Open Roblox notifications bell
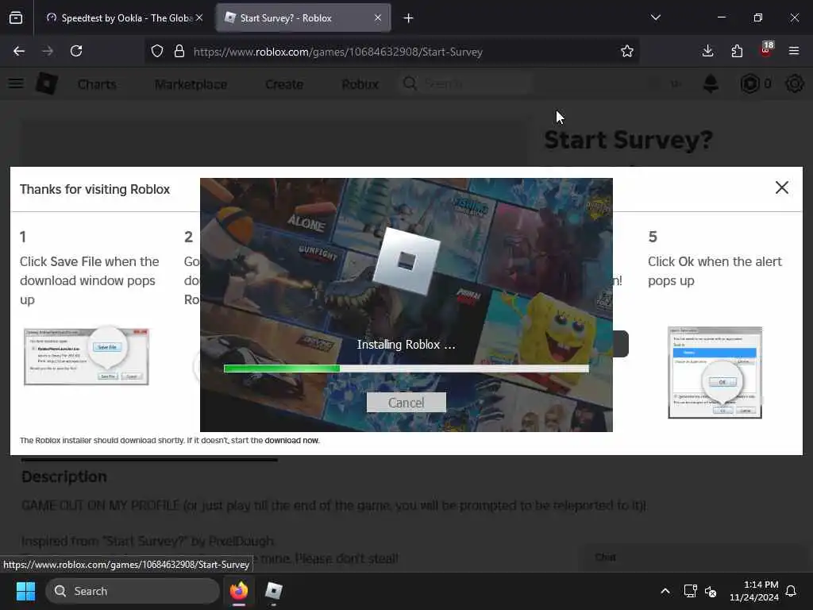Viewport: 813px width, 610px height. coord(711,83)
